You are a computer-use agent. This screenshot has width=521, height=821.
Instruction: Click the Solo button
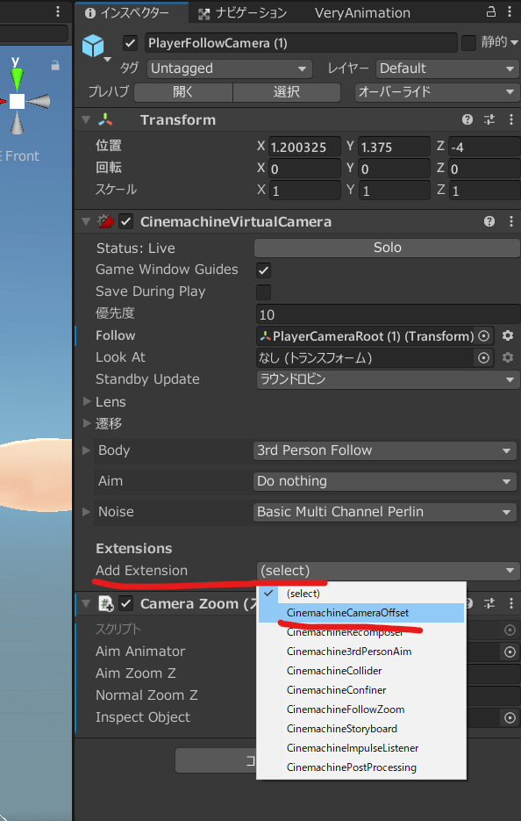387,248
